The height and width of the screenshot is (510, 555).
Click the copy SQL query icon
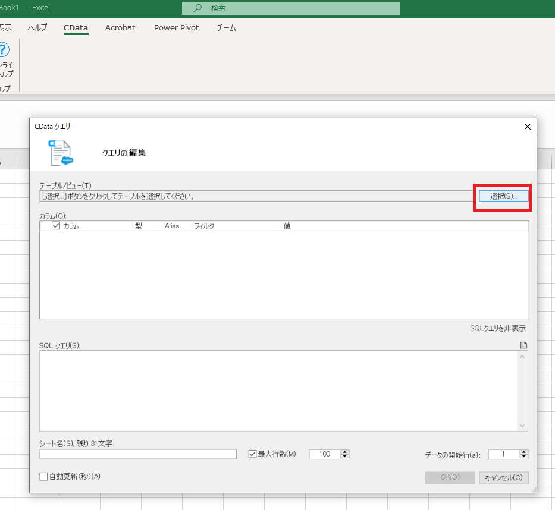523,345
